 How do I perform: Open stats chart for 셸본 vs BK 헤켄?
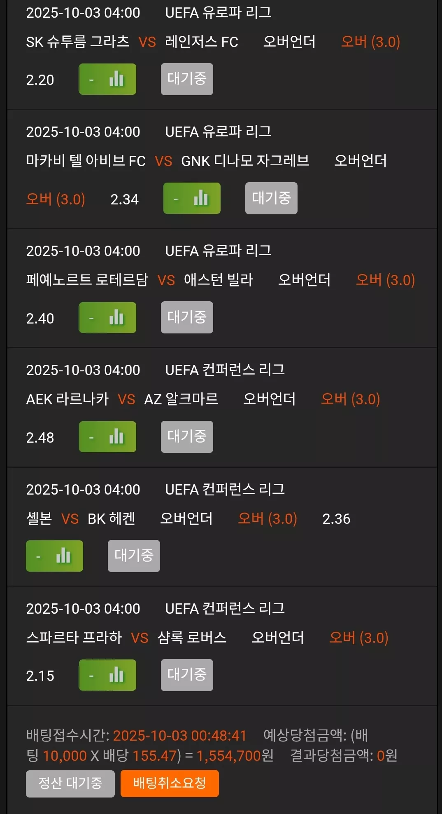tap(54, 556)
